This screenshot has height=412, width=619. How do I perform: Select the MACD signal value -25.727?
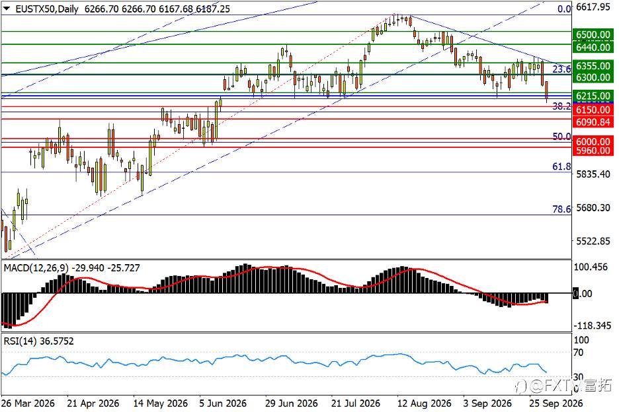[124, 268]
